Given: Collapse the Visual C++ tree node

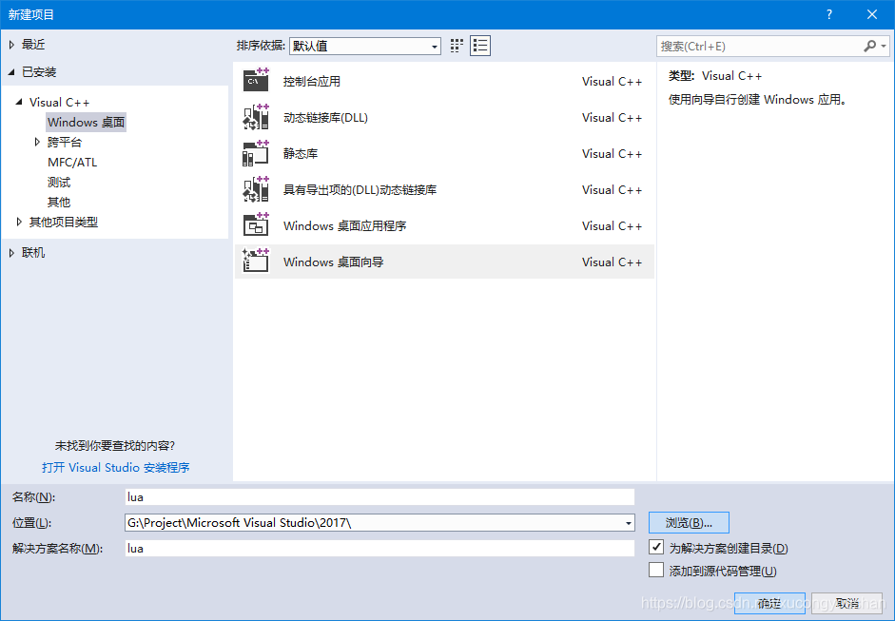Looking at the screenshot, I should tap(19, 102).
